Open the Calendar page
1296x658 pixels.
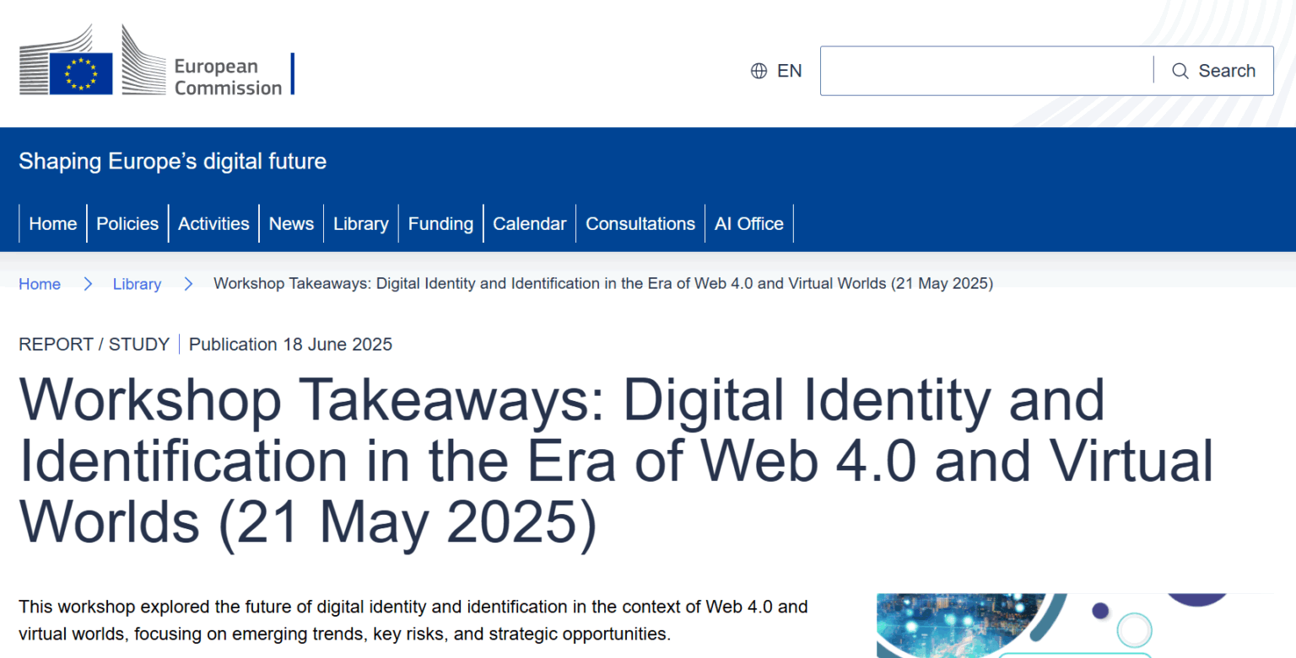529,223
